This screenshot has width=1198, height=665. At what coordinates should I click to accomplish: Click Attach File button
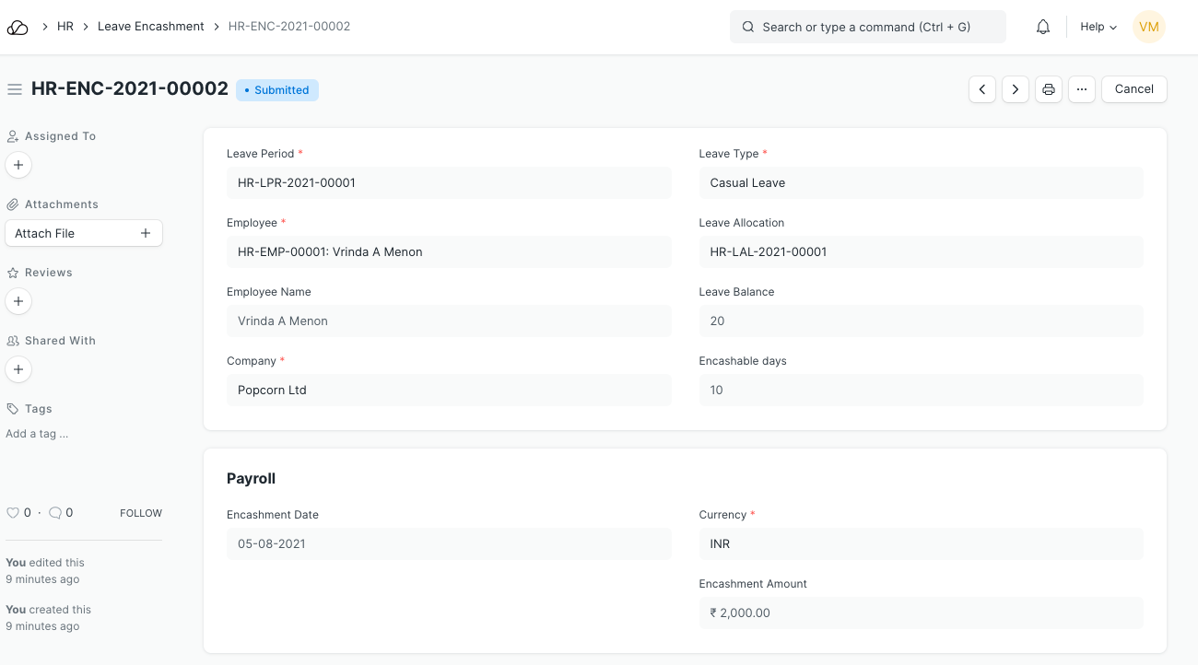point(84,233)
